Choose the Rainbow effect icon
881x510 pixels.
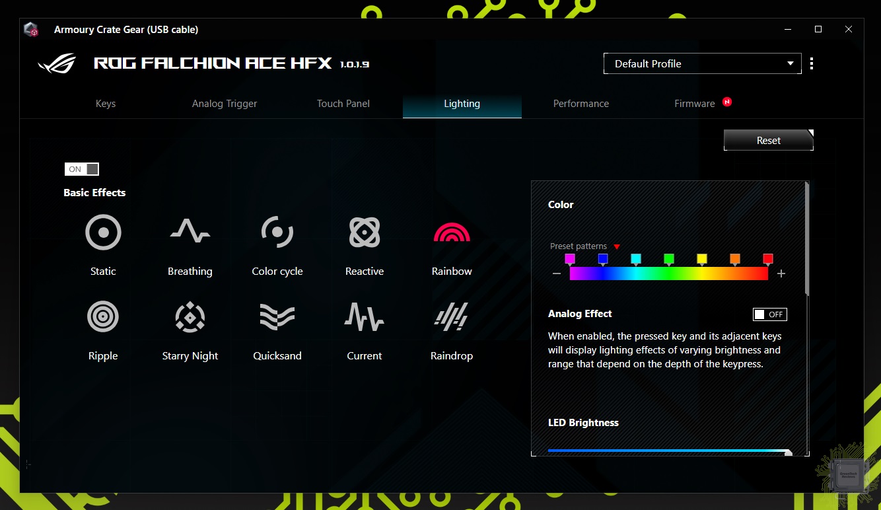[452, 232]
